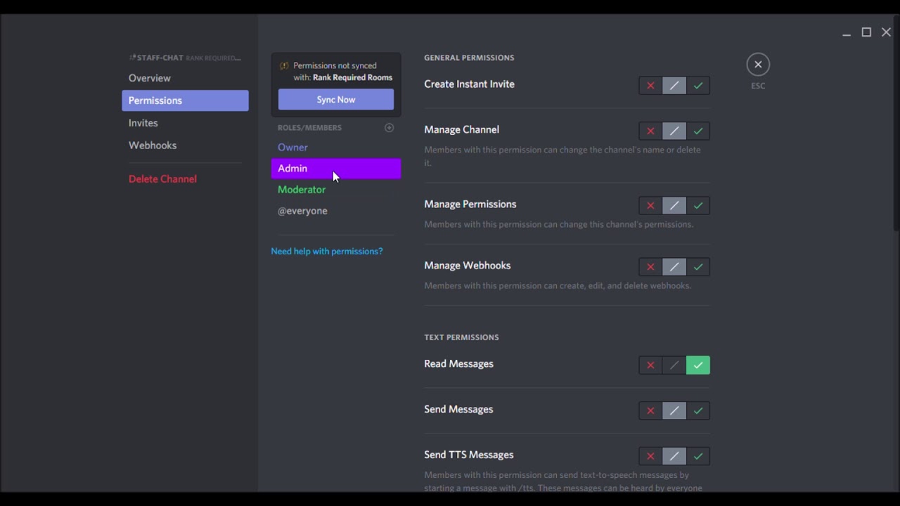Screen dimensions: 900x506
Task: Select the Permissions settings tab
Action: (185, 100)
